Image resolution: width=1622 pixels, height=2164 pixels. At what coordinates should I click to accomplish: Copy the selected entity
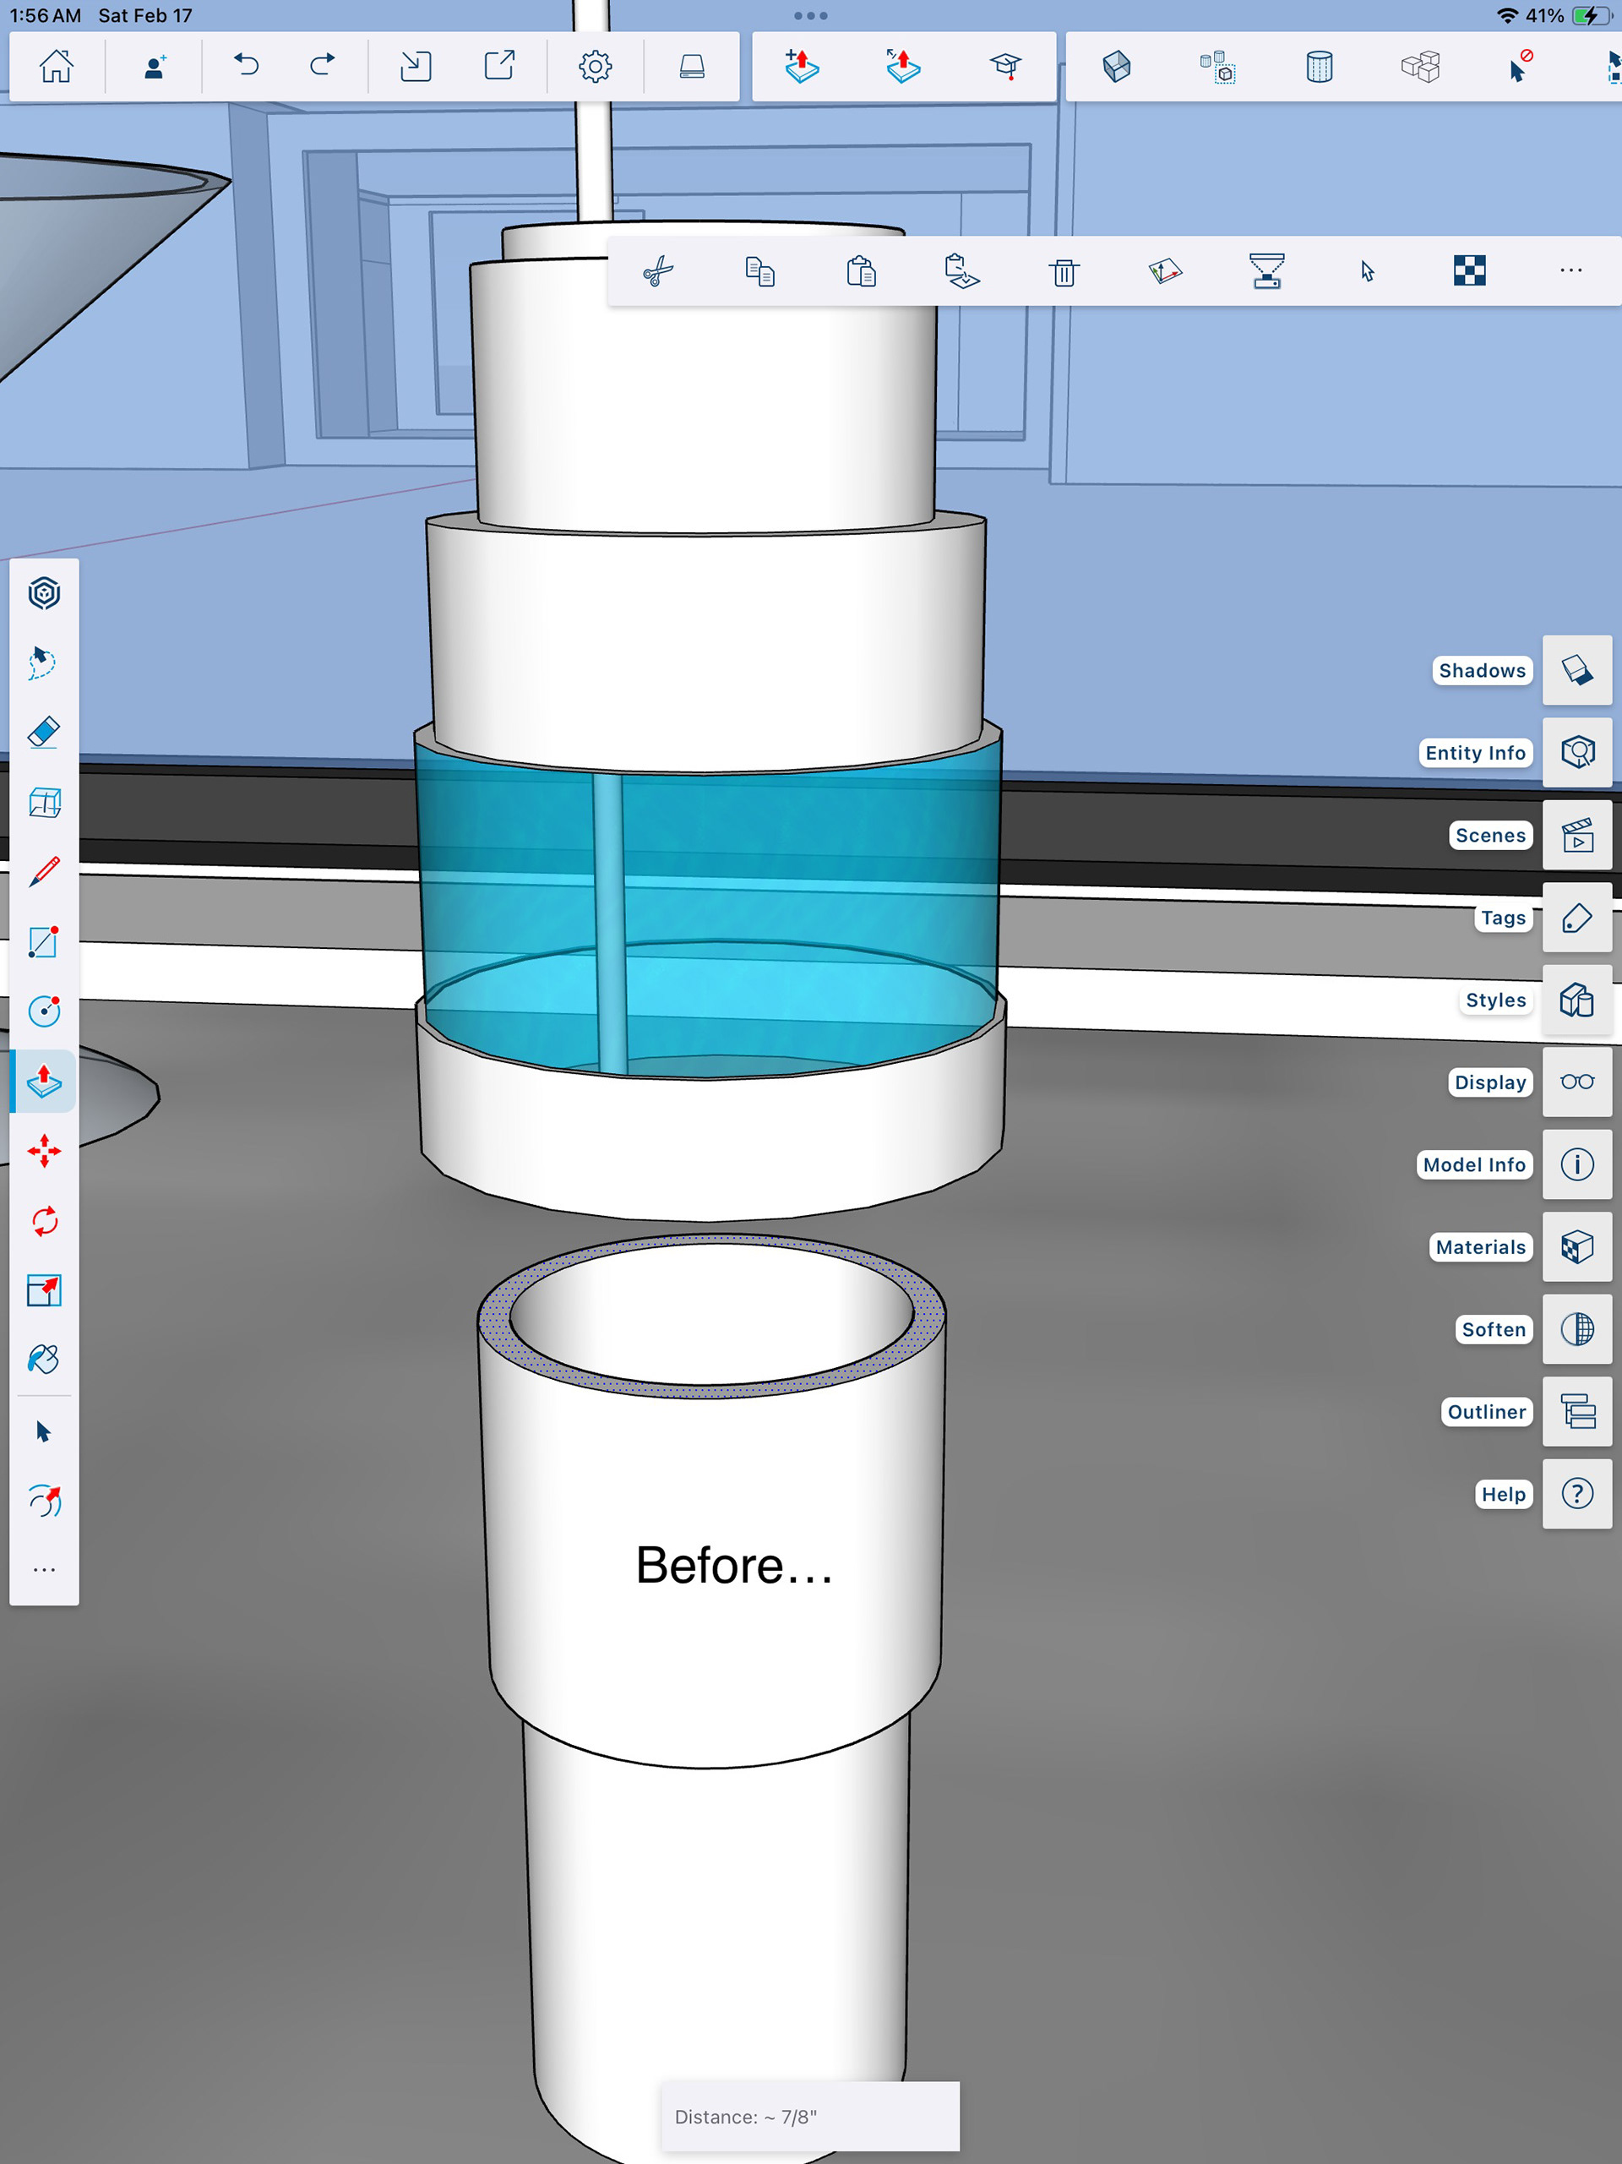point(760,271)
